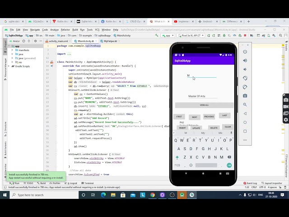Switch to the MyHelper.kt editor tab

pyautogui.click(x=109, y=41)
